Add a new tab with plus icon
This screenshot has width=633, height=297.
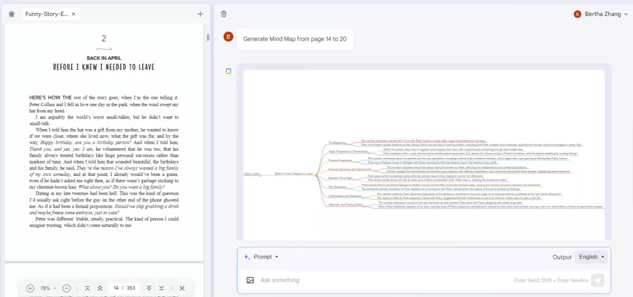[x=200, y=14]
